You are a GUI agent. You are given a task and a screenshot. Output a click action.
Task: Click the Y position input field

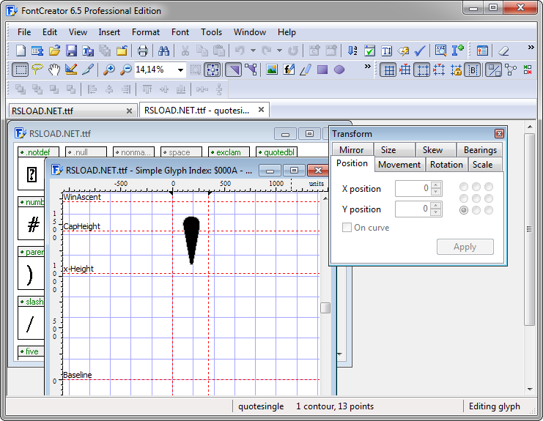coord(413,209)
